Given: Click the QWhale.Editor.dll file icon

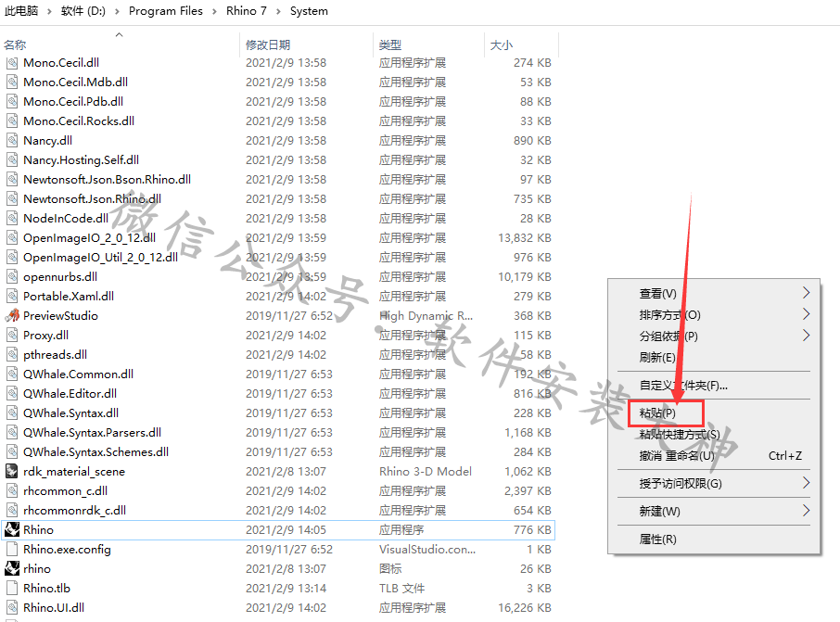Looking at the screenshot, I should pyautogui.click(x=12, y=393).
